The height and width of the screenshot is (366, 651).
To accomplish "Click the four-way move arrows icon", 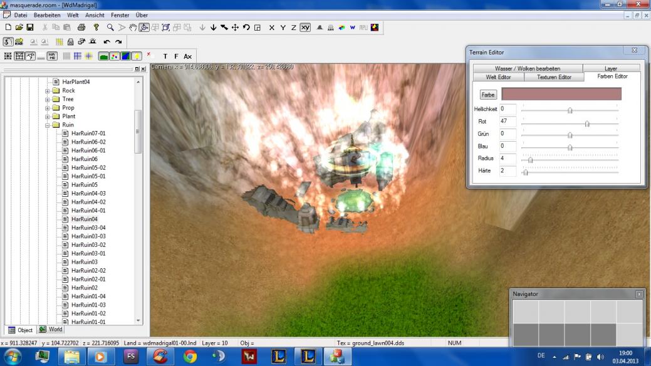I will point(235,28).
